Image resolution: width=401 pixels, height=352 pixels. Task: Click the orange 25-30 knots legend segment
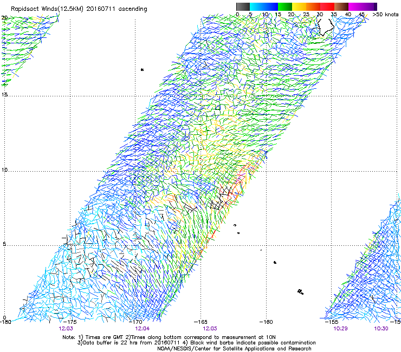point(313,6)
